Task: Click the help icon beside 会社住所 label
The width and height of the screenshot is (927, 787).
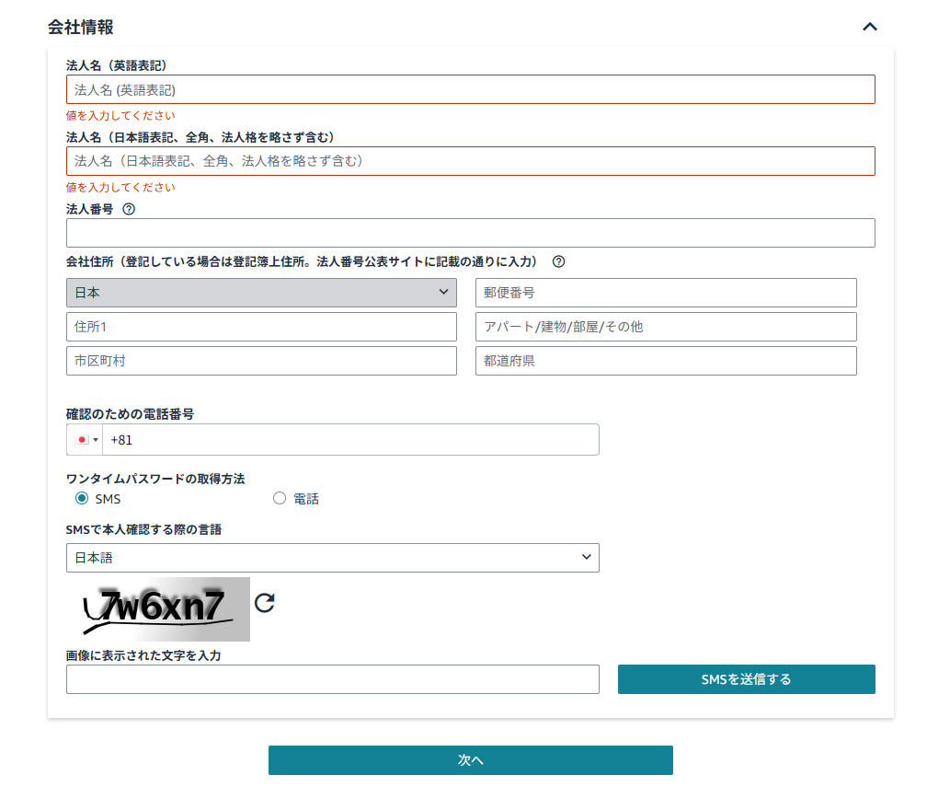Action: [558, 261]
